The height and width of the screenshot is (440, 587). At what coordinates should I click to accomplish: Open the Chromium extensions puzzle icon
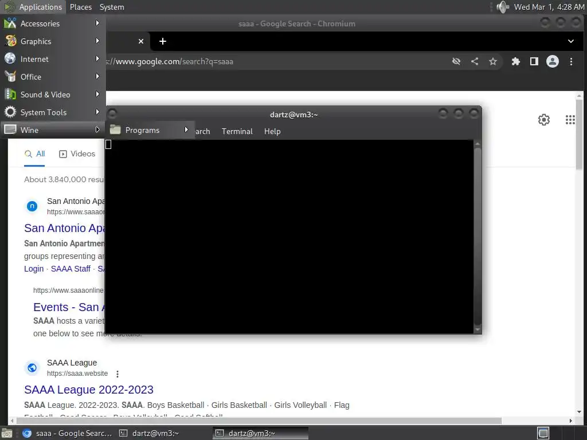pyautogui.click(x=515, y=61)
